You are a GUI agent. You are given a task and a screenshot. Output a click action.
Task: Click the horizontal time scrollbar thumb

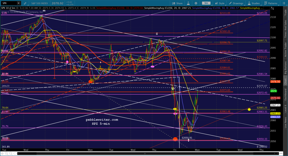pos(145,153)
